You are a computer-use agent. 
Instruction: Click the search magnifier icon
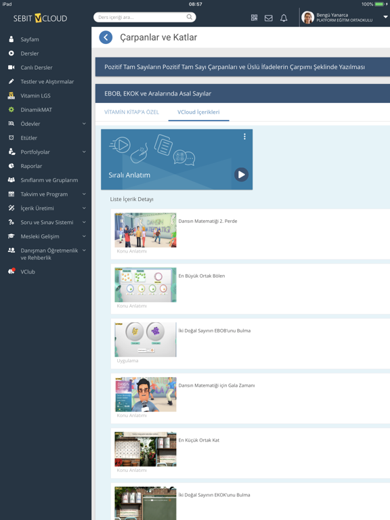point(189,17)
